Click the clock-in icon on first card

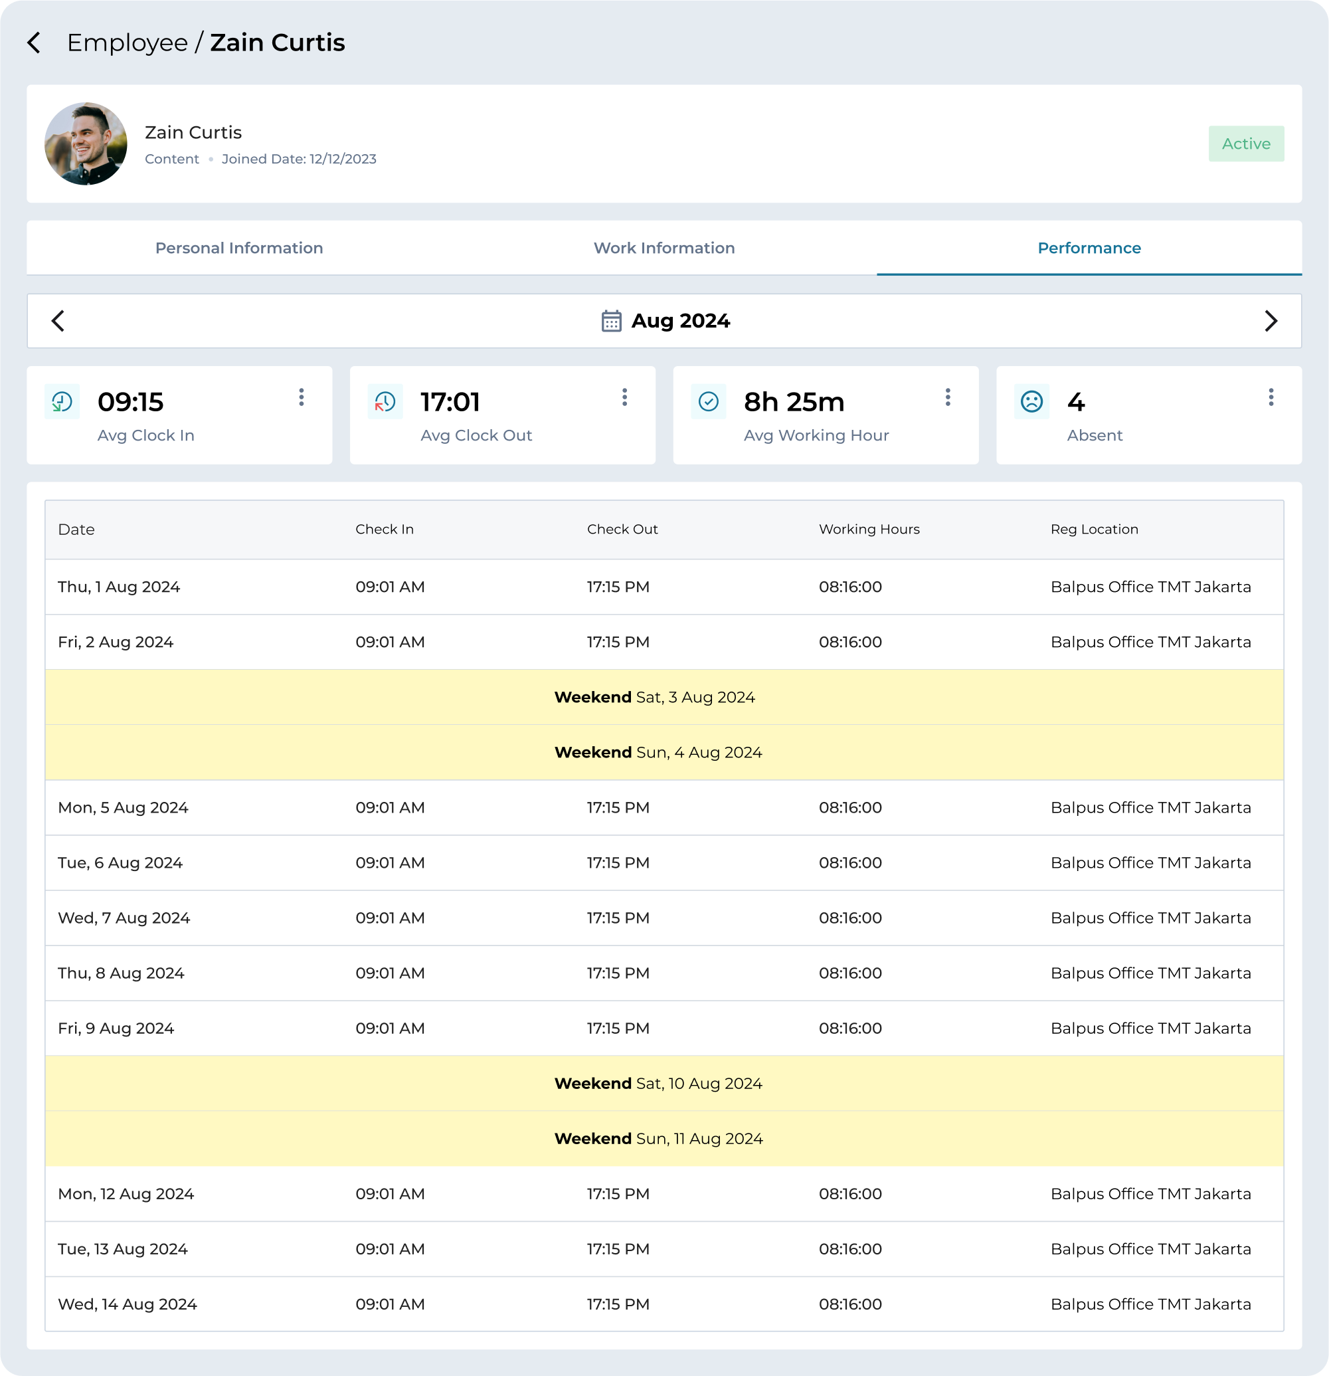point(62,401)
